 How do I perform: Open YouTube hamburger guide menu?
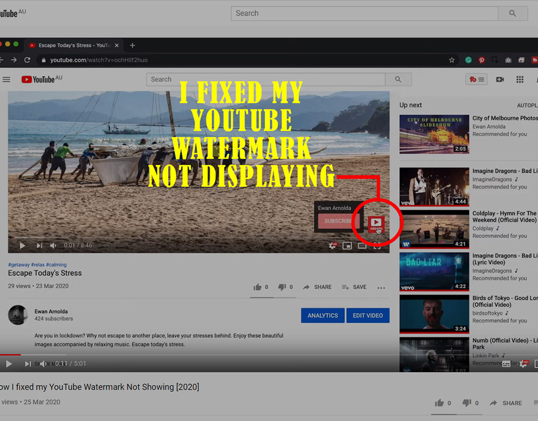[x=6, y=80]
